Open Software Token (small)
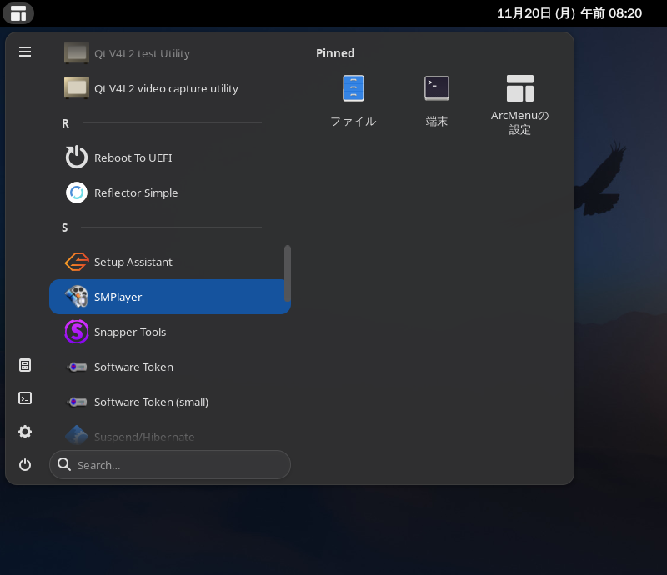Image resolution: width=667 pixels, height=575 pixels. (x=170, y=402)
